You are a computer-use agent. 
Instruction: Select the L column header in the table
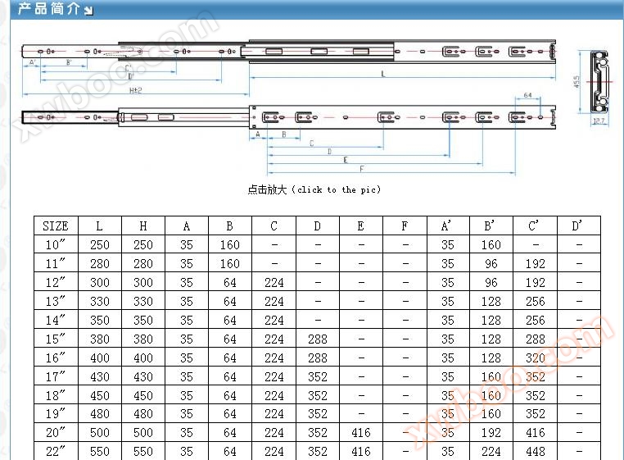99,226
